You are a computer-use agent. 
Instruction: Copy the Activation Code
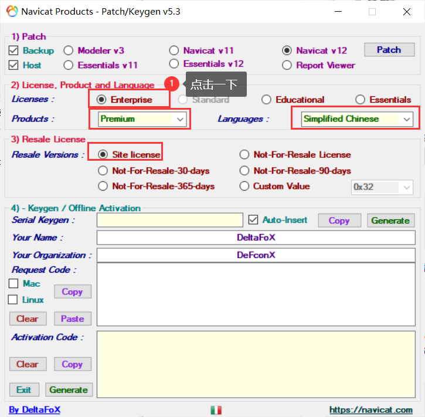(x=73, y=364)
